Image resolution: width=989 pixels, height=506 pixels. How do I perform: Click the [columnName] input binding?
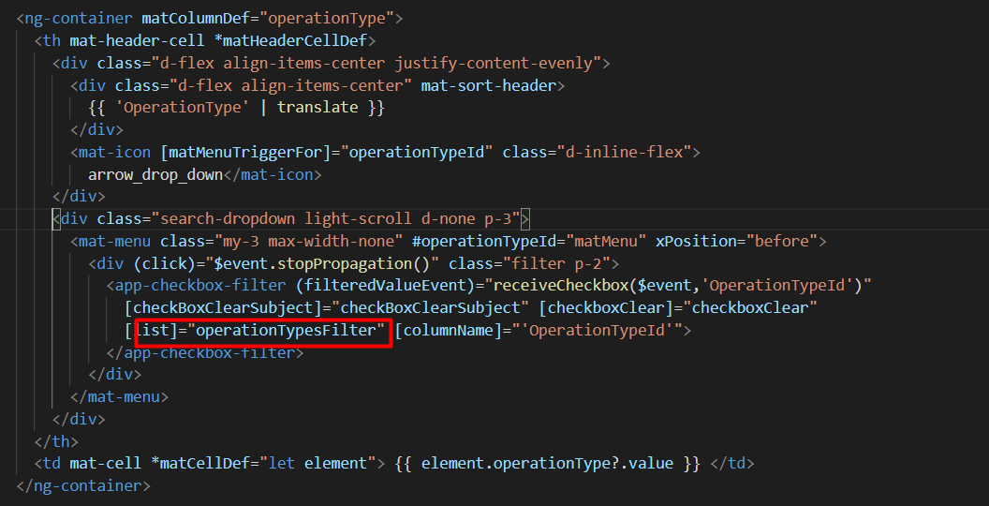click(449, 330)
